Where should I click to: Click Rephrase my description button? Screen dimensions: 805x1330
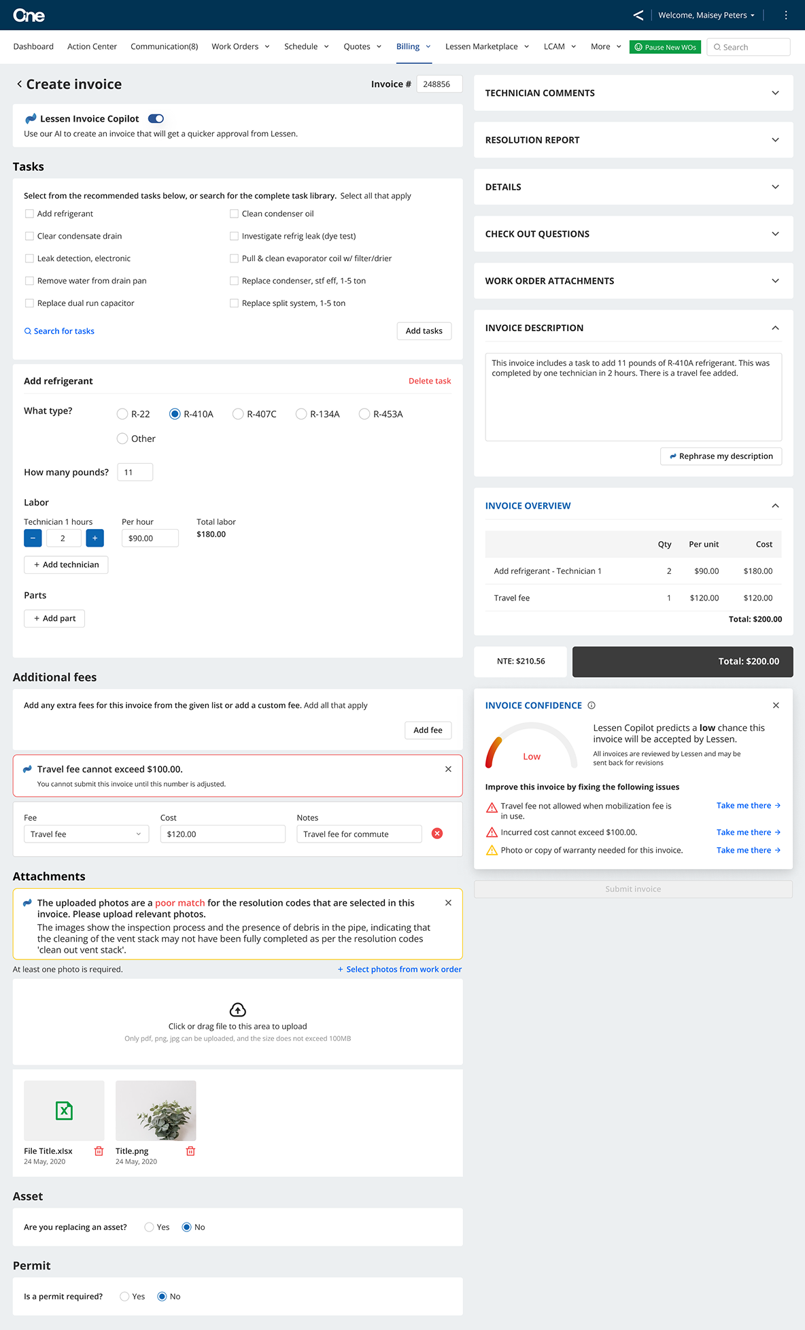click(x=721, y=456)
